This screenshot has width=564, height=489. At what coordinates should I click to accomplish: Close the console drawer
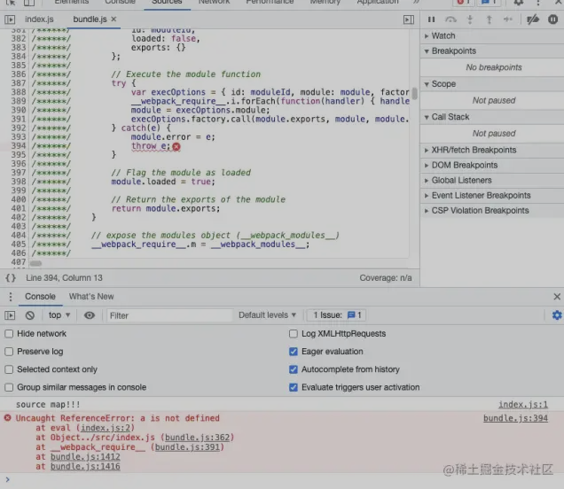pos(557,297)
